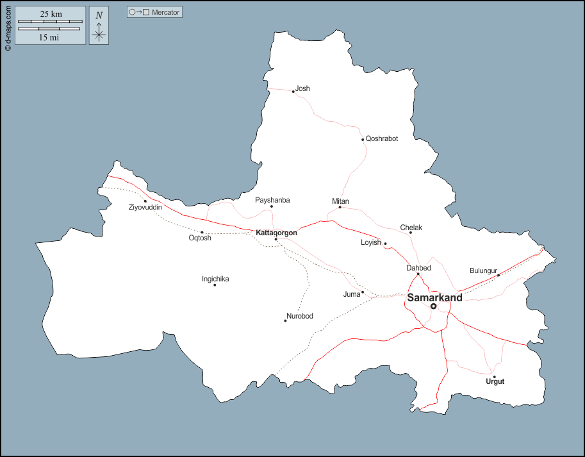The width and height of the screenshot is (585, 457).
Task: Click the Dahbed town label
Action: [418, 268]
